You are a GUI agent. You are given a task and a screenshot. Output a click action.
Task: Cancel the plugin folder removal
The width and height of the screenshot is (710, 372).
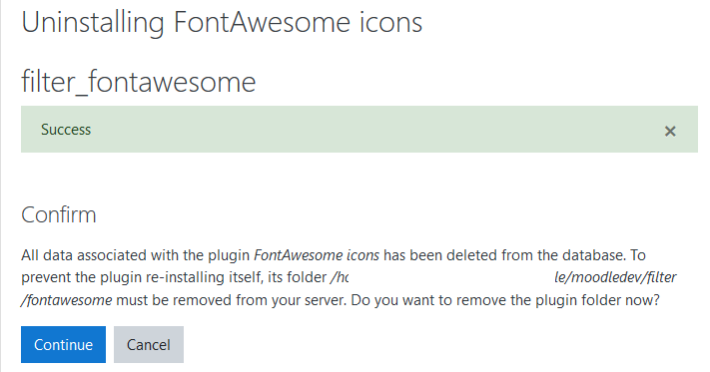(x=149, y=344)
